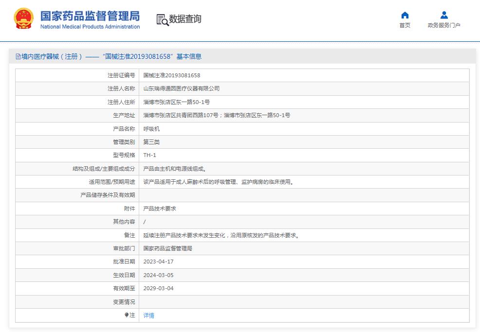Select the model specification TH-1 cell
The image size is (480, 332).
click(x=149, y=156)
